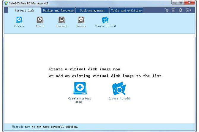Open the list/log document icon
Screen dimensions: 199x132
(173, 10)
